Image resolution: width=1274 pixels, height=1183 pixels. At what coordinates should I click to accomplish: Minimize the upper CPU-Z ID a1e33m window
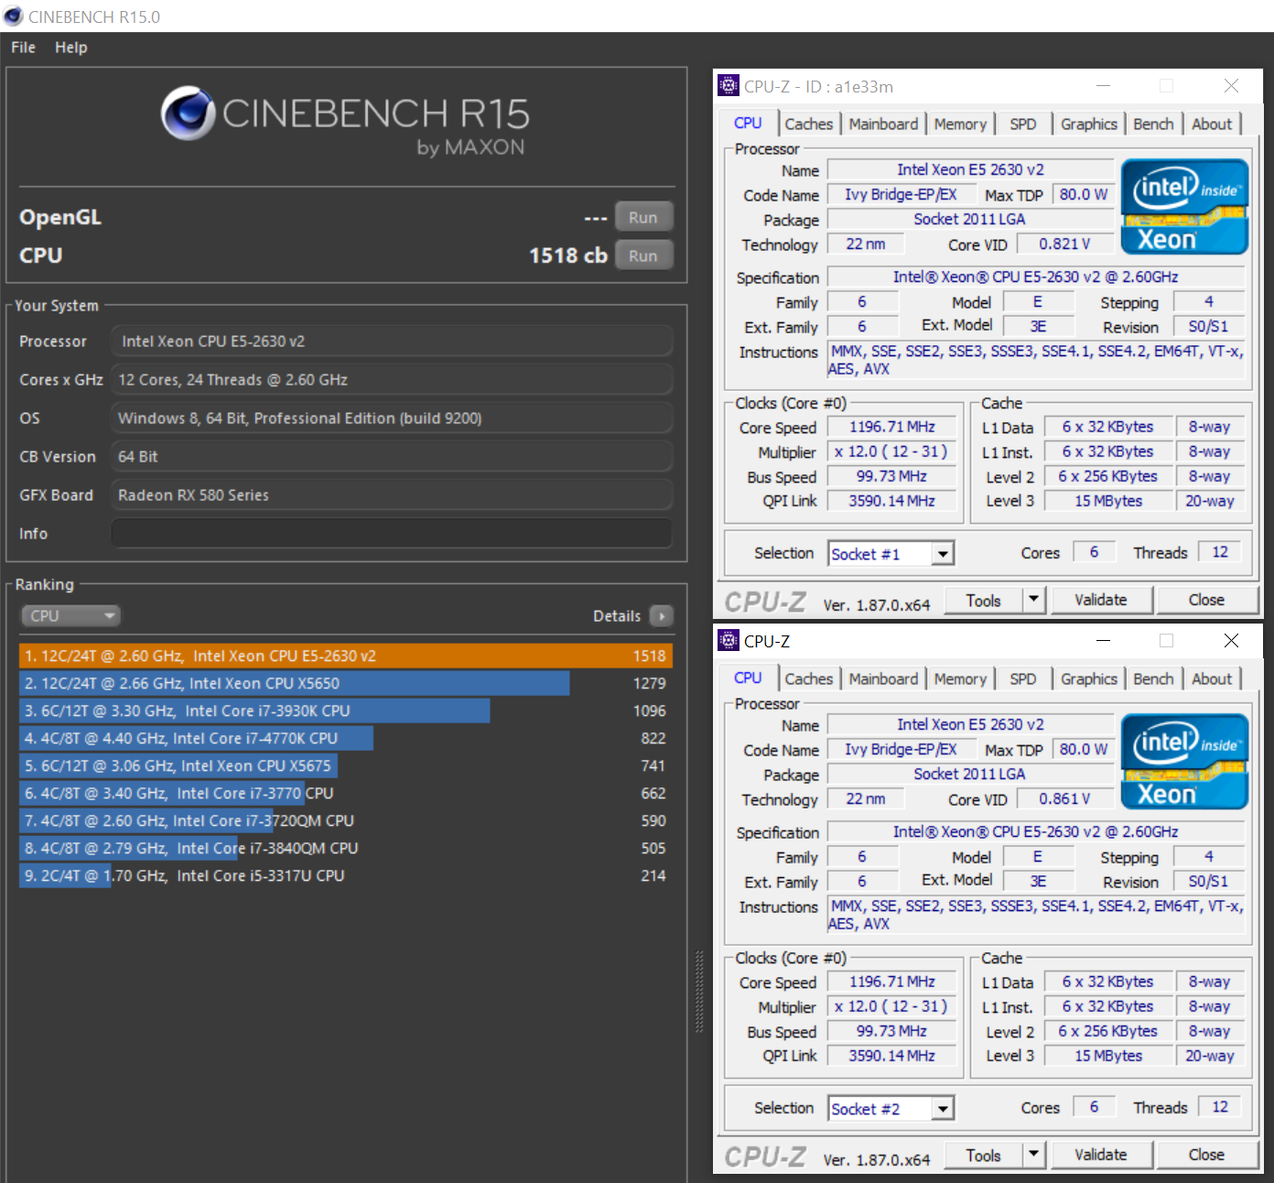pyautogui.click(x=1103, y=85)
